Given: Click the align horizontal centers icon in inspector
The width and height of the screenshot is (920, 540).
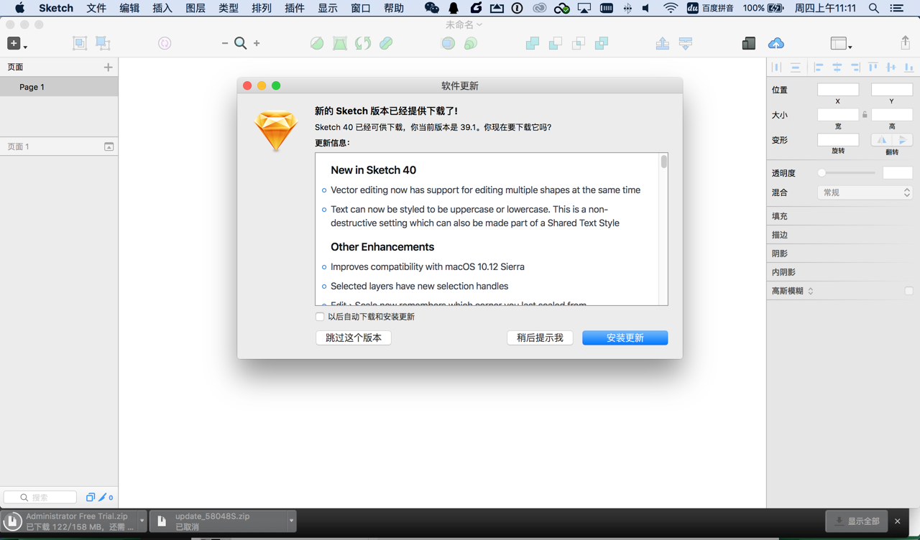Looking at the screenshot, I should coord(837,67).
